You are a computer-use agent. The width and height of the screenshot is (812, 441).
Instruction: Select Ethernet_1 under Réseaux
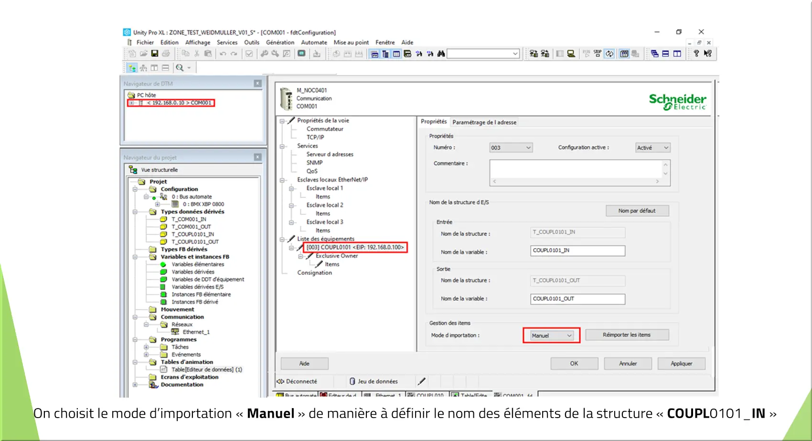pos(196,332)
